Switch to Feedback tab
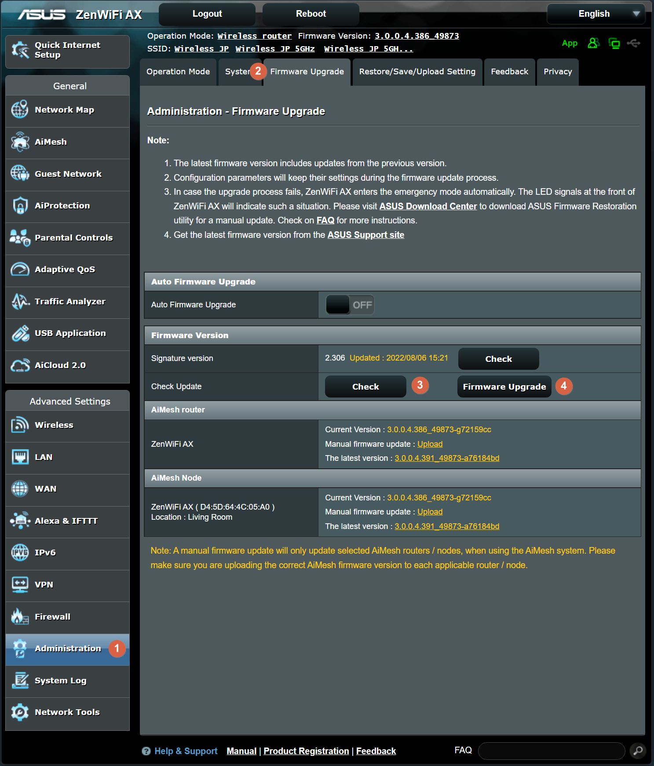This screenshot has width=654, height=766. 509,72
